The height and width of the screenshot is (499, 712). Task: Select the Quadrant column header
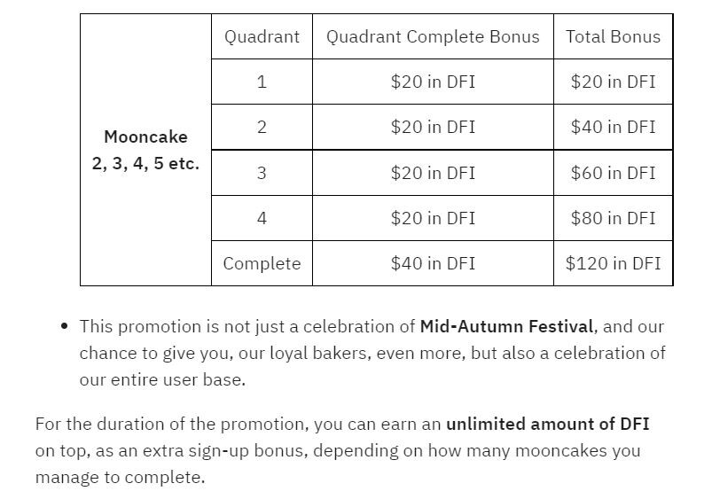262,36
